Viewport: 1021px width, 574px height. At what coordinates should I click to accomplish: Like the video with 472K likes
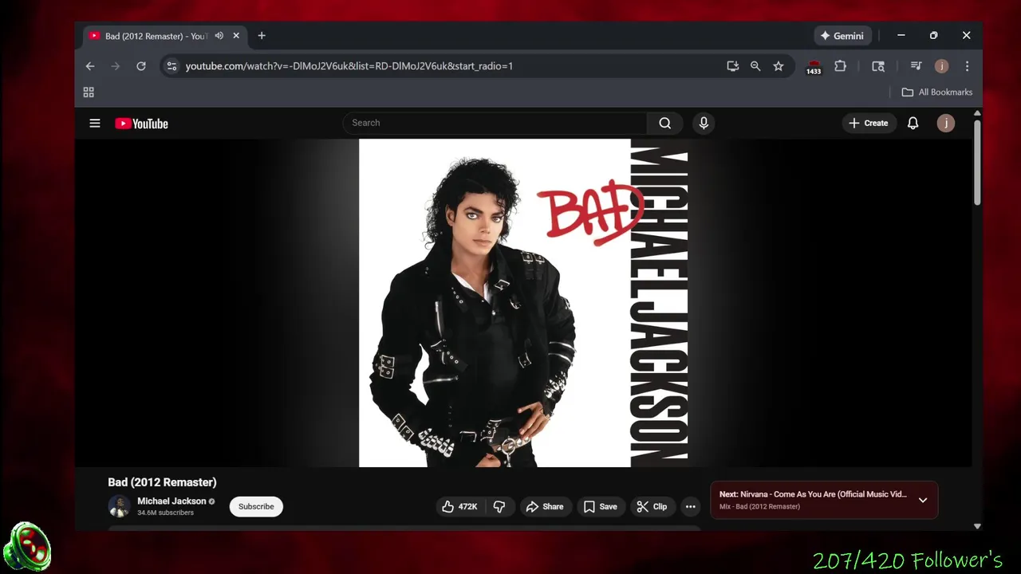coord(459,507)
